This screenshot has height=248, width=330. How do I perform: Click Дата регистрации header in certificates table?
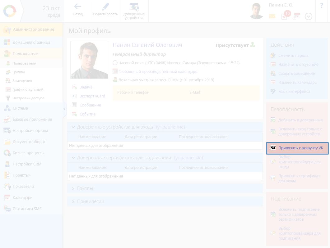coord(141,168)
